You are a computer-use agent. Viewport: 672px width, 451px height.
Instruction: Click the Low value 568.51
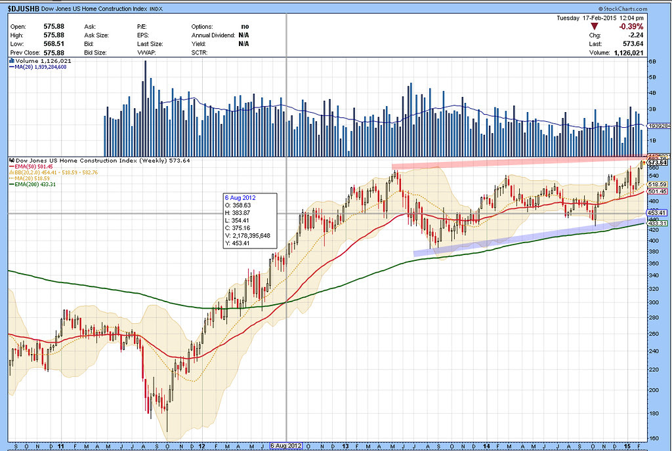point(54,44)
